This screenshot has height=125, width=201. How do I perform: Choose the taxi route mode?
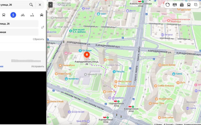[41, 15]
